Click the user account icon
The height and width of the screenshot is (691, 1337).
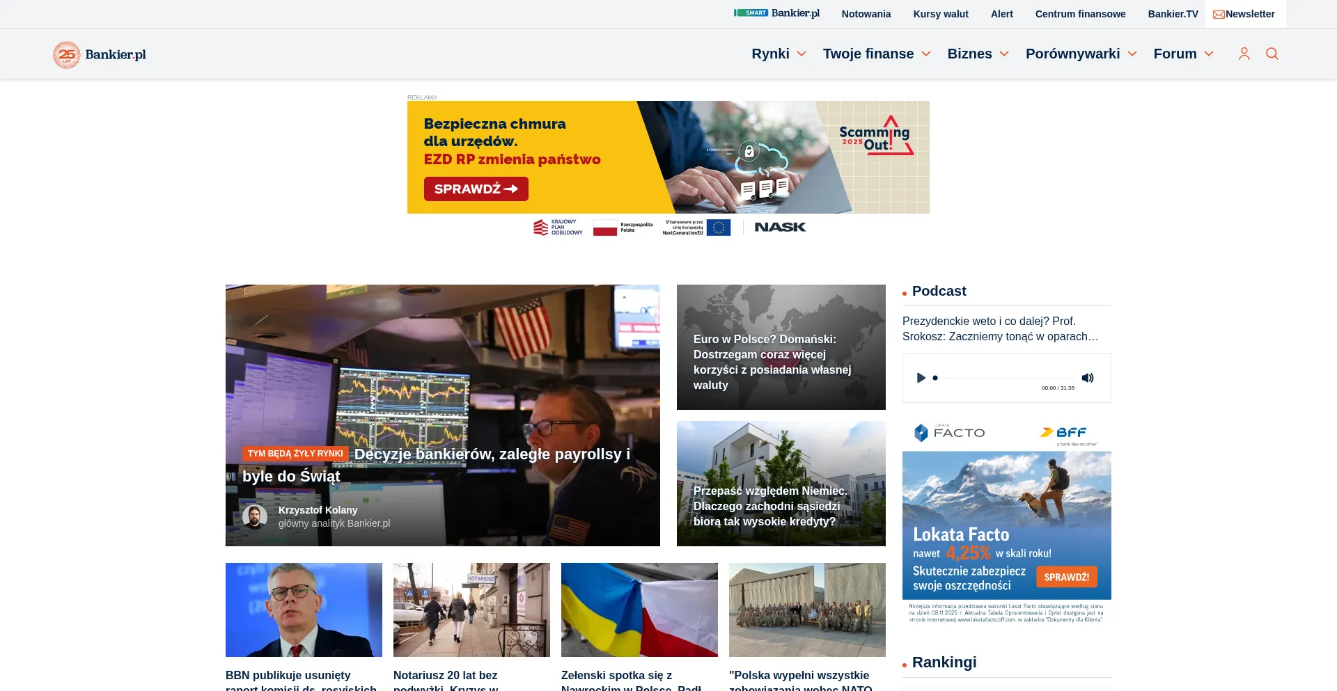pos(1244,54)
